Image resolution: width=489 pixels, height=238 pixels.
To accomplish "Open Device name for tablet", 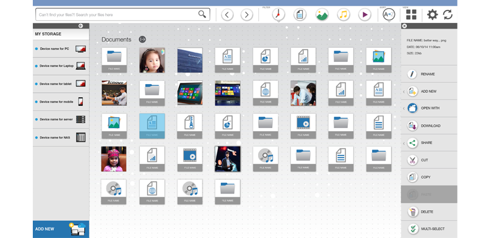I will pos(61,84).
